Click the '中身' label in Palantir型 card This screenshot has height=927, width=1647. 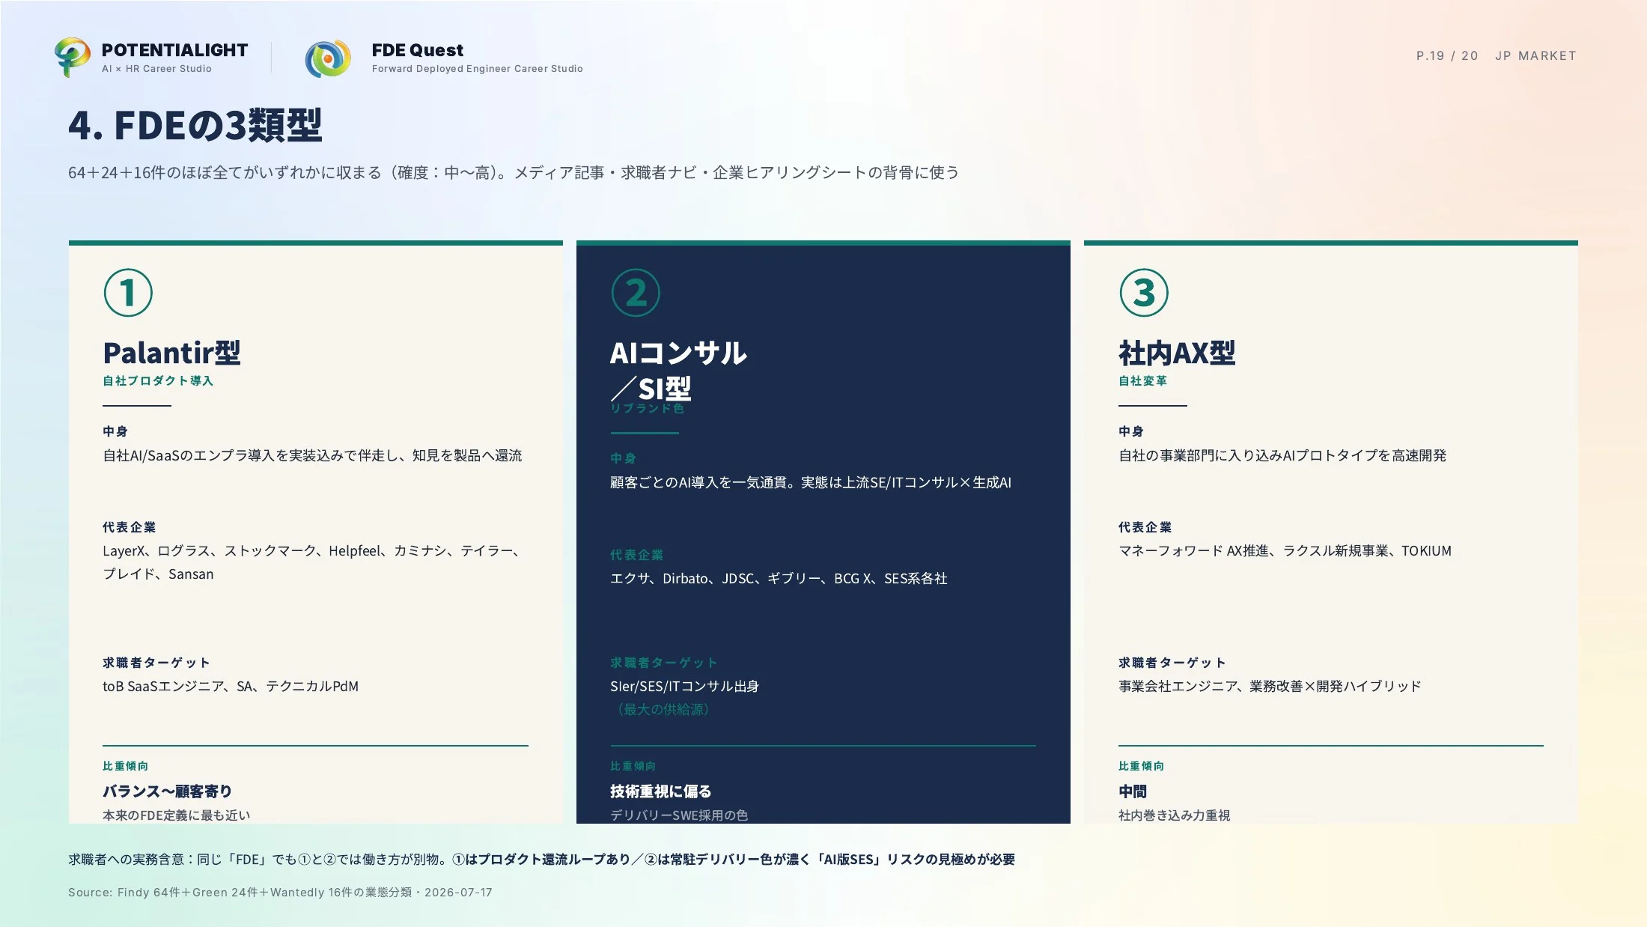click(x=115, y=431)
